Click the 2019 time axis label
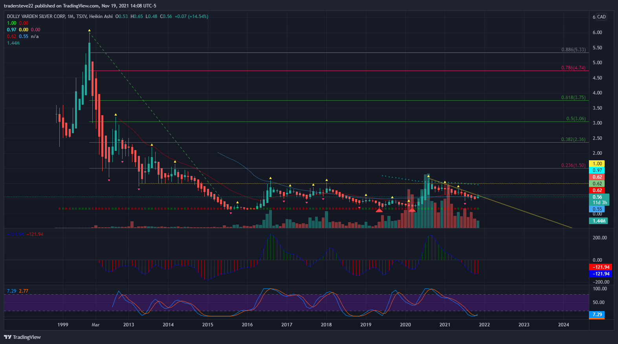Screen dimensions: 618x344 366,325
